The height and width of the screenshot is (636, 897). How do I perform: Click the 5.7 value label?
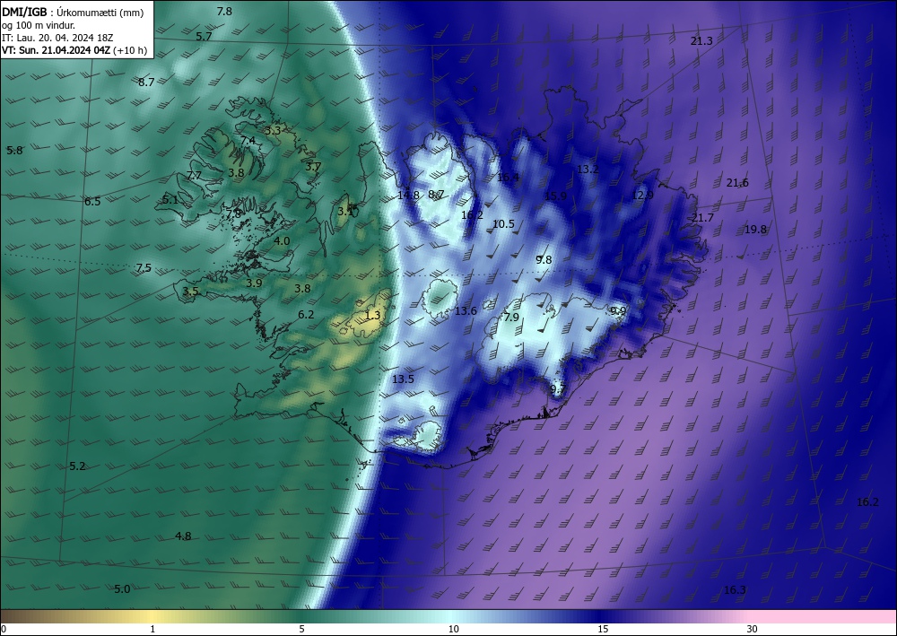coord(204,37)
